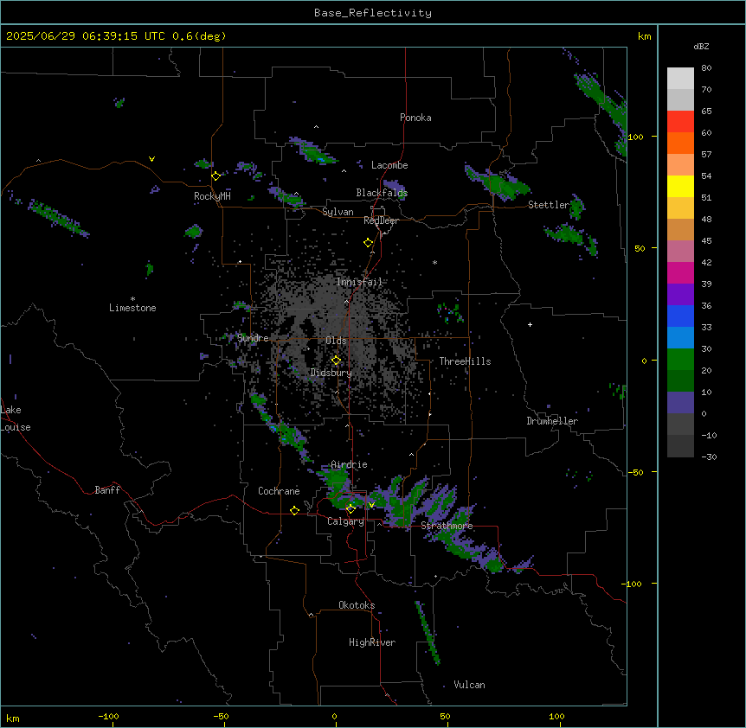
Task: Click the Vulcan town label
Action: pyautogui.click(x=470, y=685)
